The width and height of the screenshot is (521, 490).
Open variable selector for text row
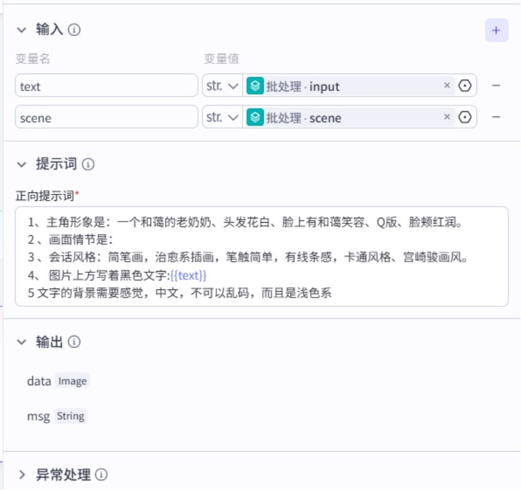click(465, 86)
